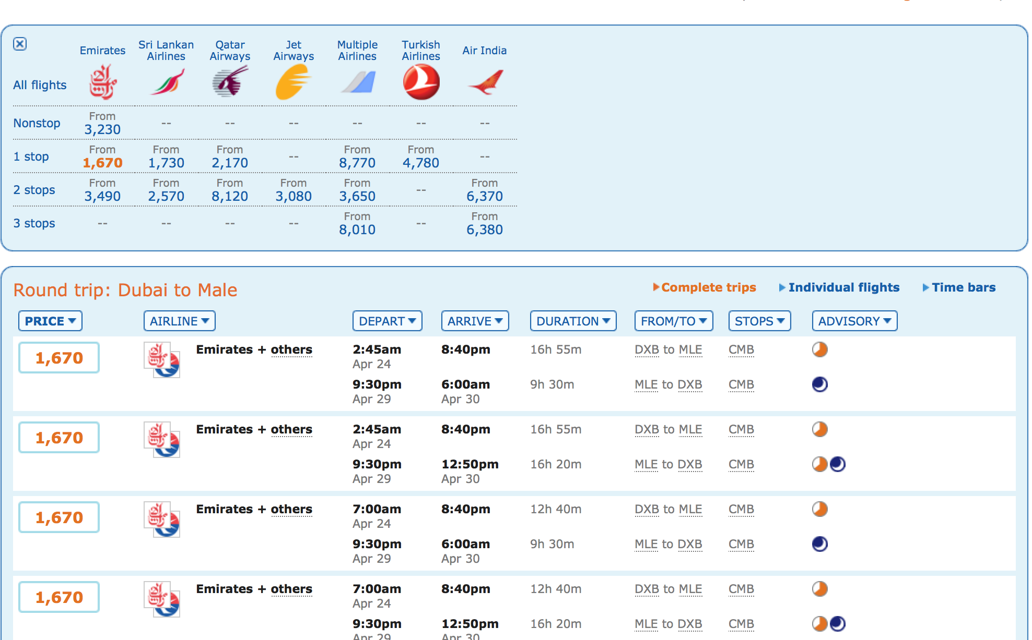1032x640 pixels.
Task: Click the Multiple Airlines icon
Action: coord(358,82)
